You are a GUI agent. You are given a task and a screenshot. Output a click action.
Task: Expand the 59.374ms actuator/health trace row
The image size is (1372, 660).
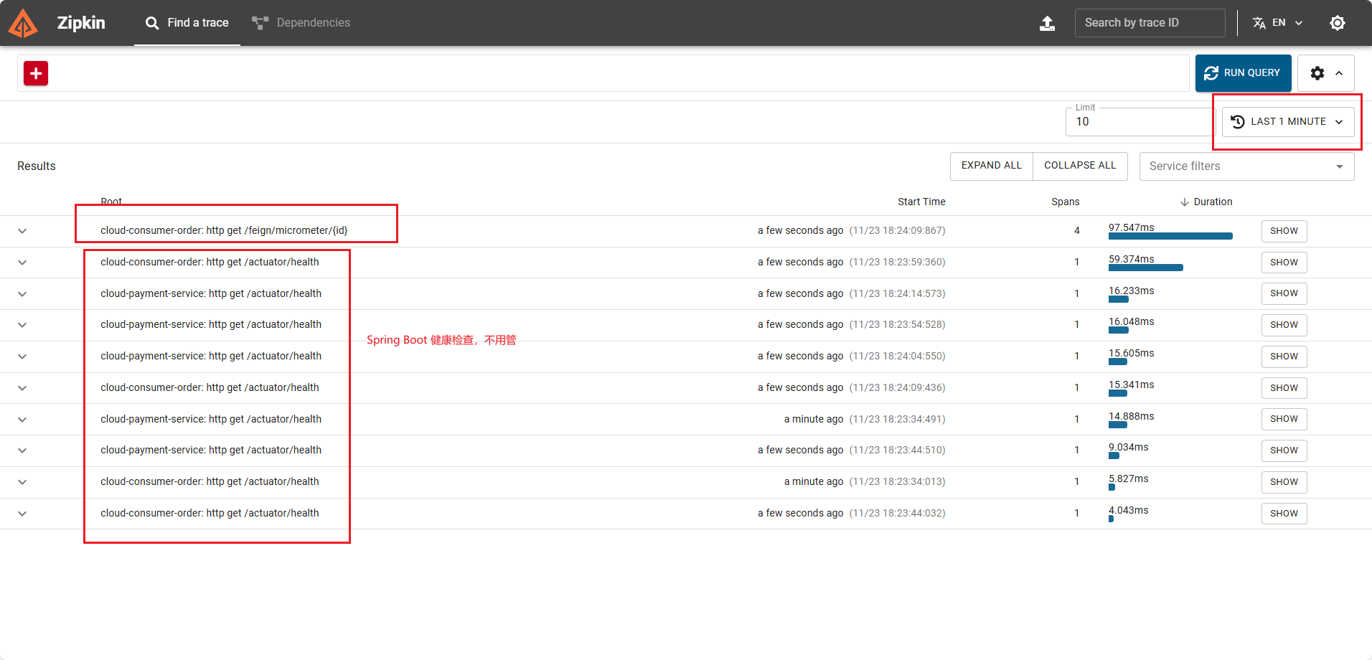click(x=22, y=263)
